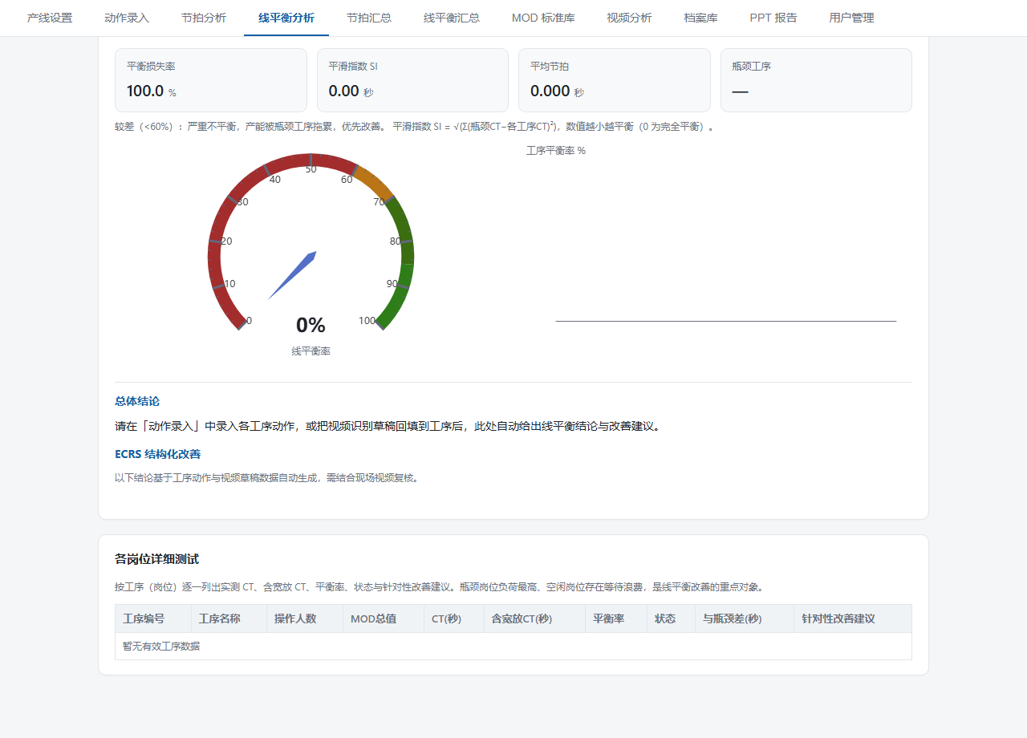
Task: Open the 档案库 tab
Action: coord(700,18)
